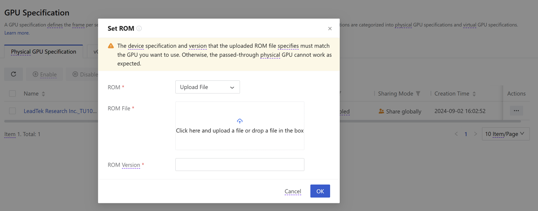
Task: Switch to Physical GPU Specification tab
Action: click(x=43, y=52)
